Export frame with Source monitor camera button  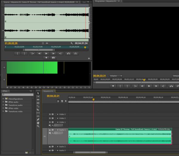(53, 58)
